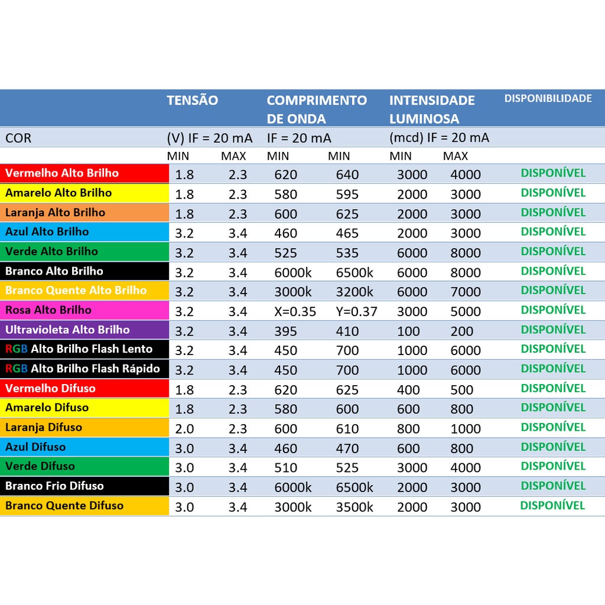The image size is (605, 605).
Task: Select the yellow Amarelo Alto Brilho cell
Action: click(58, 193)
